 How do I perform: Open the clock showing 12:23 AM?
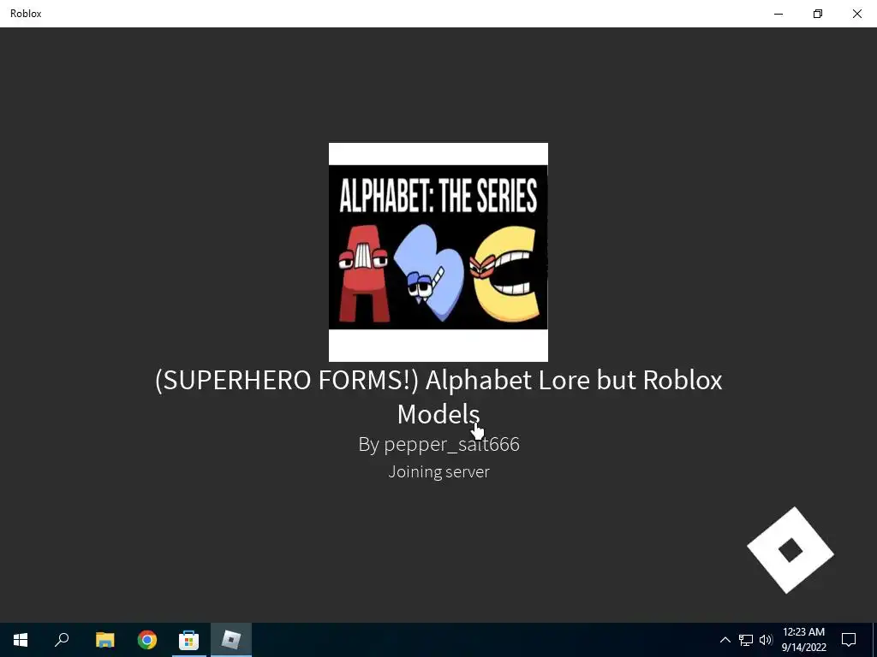point(803,640)
